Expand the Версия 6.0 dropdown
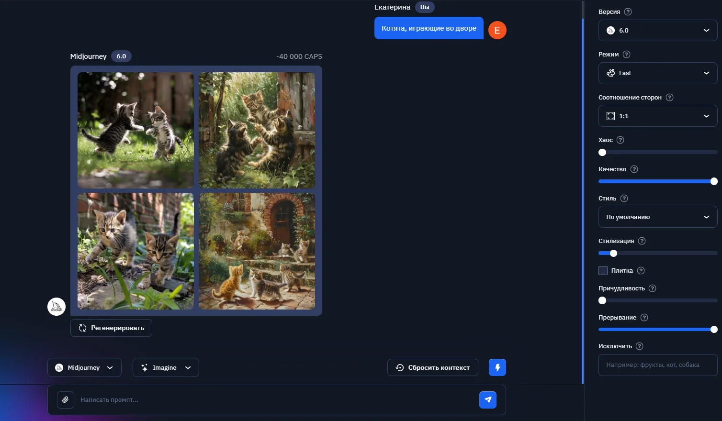 coord(657,31)
